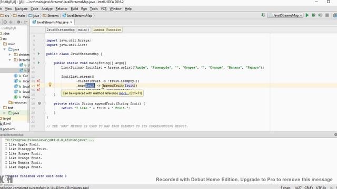The height and width of the screenshot is (189, 337).
Task: Open the Project panel gear settings
Action: pyautogui.click(x=19, y=22)
